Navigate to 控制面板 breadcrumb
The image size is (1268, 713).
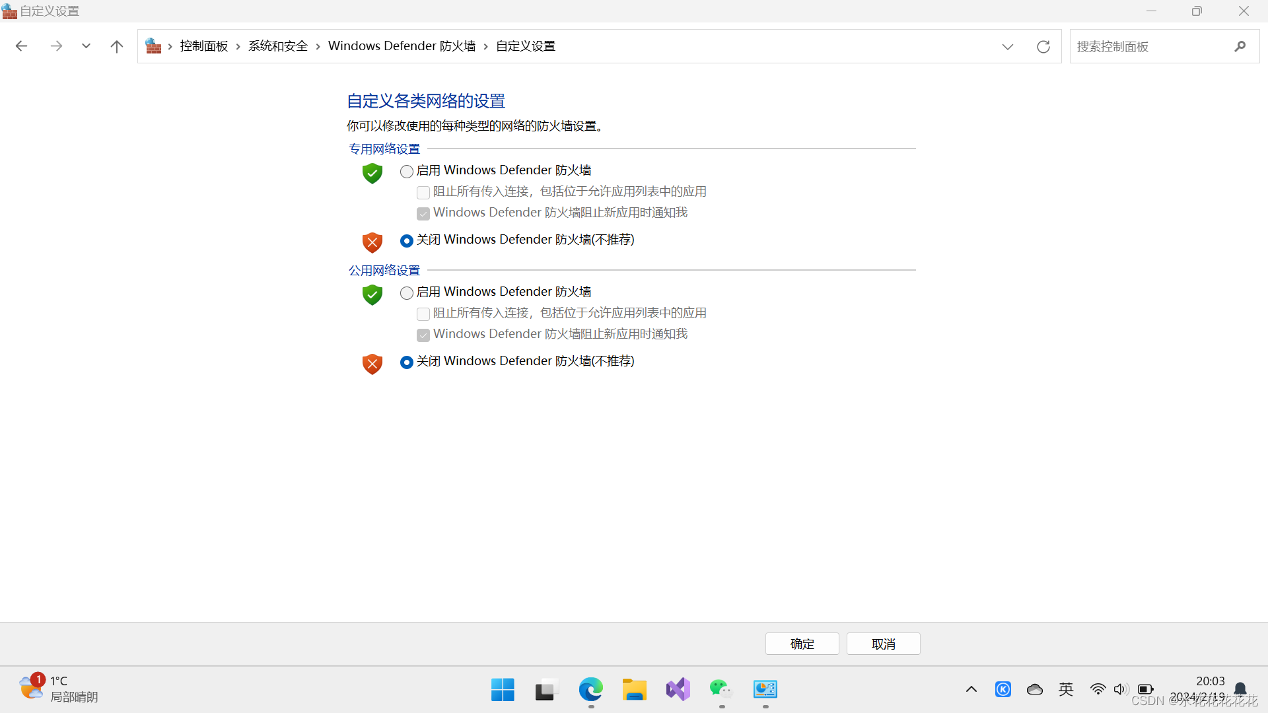coord(204,46)
